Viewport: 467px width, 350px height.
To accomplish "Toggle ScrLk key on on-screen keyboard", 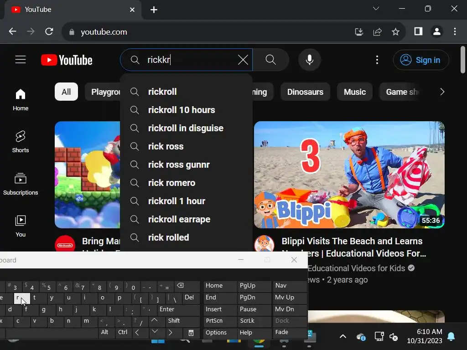I will pos(254,321).
